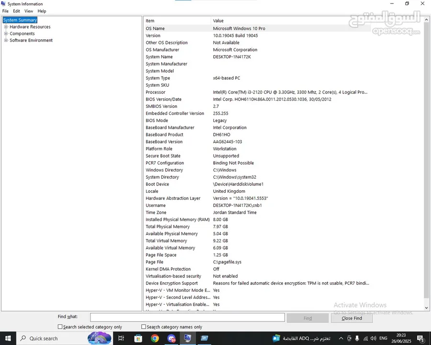431x345 pixels.
Task: Click the details pane scroll up arrow
Action: pos(426,20)
